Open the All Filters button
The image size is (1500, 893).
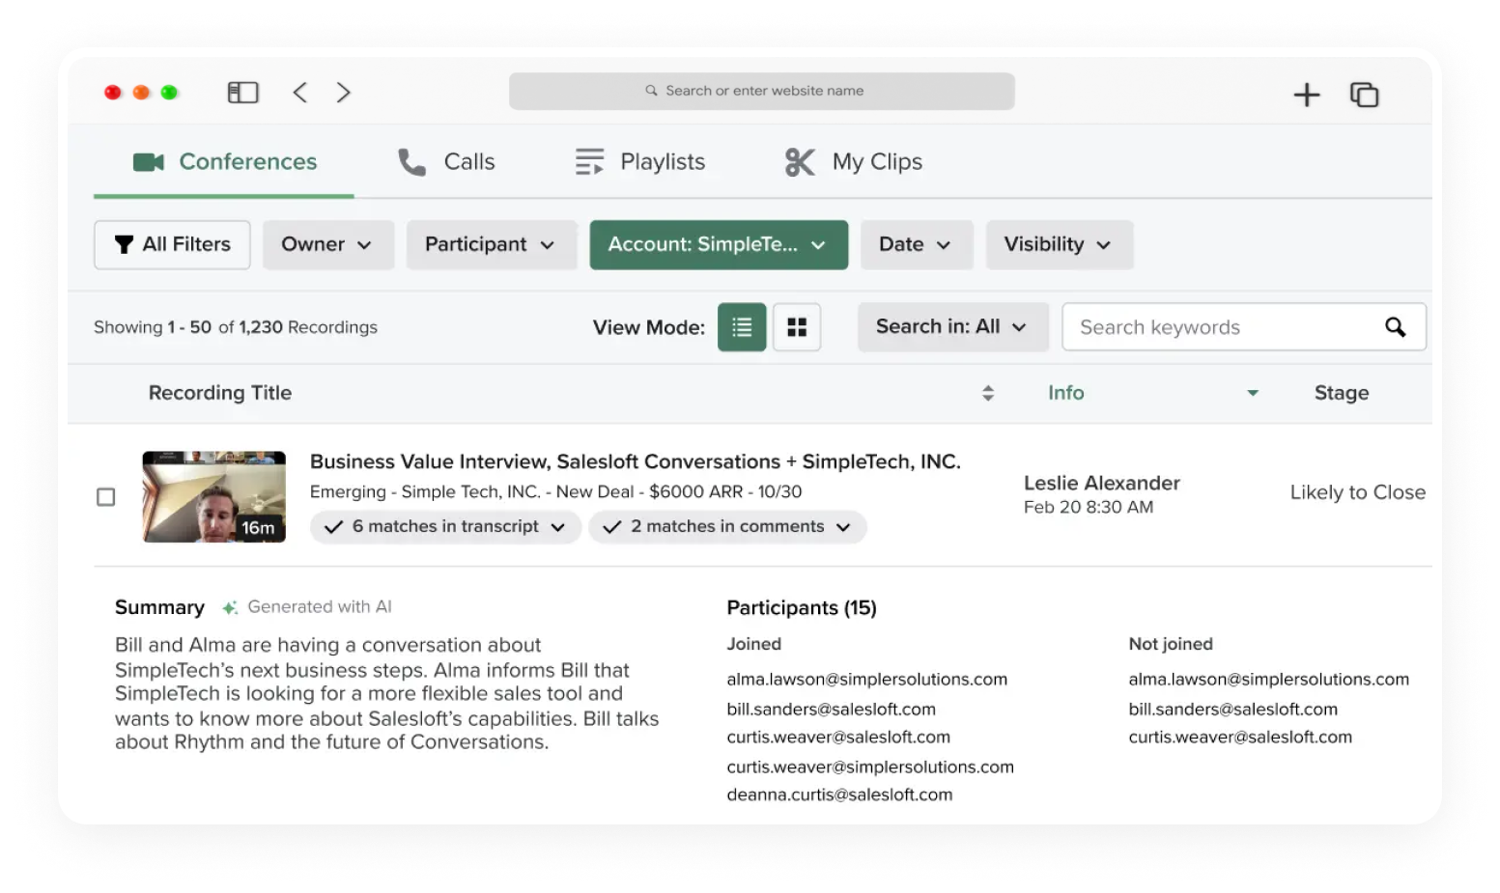pyautogui.click(x=172, y=245)
